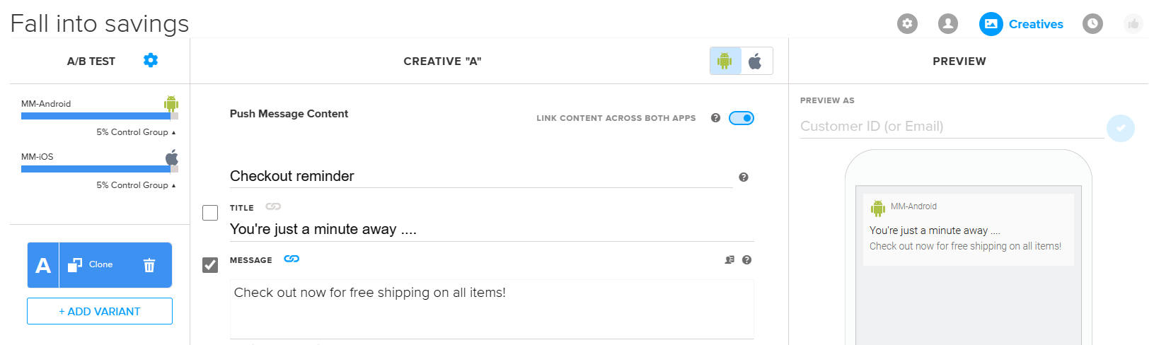Select the Android platform tab
The height and width of the screenshot is (345, 1154).
point(725,62)
